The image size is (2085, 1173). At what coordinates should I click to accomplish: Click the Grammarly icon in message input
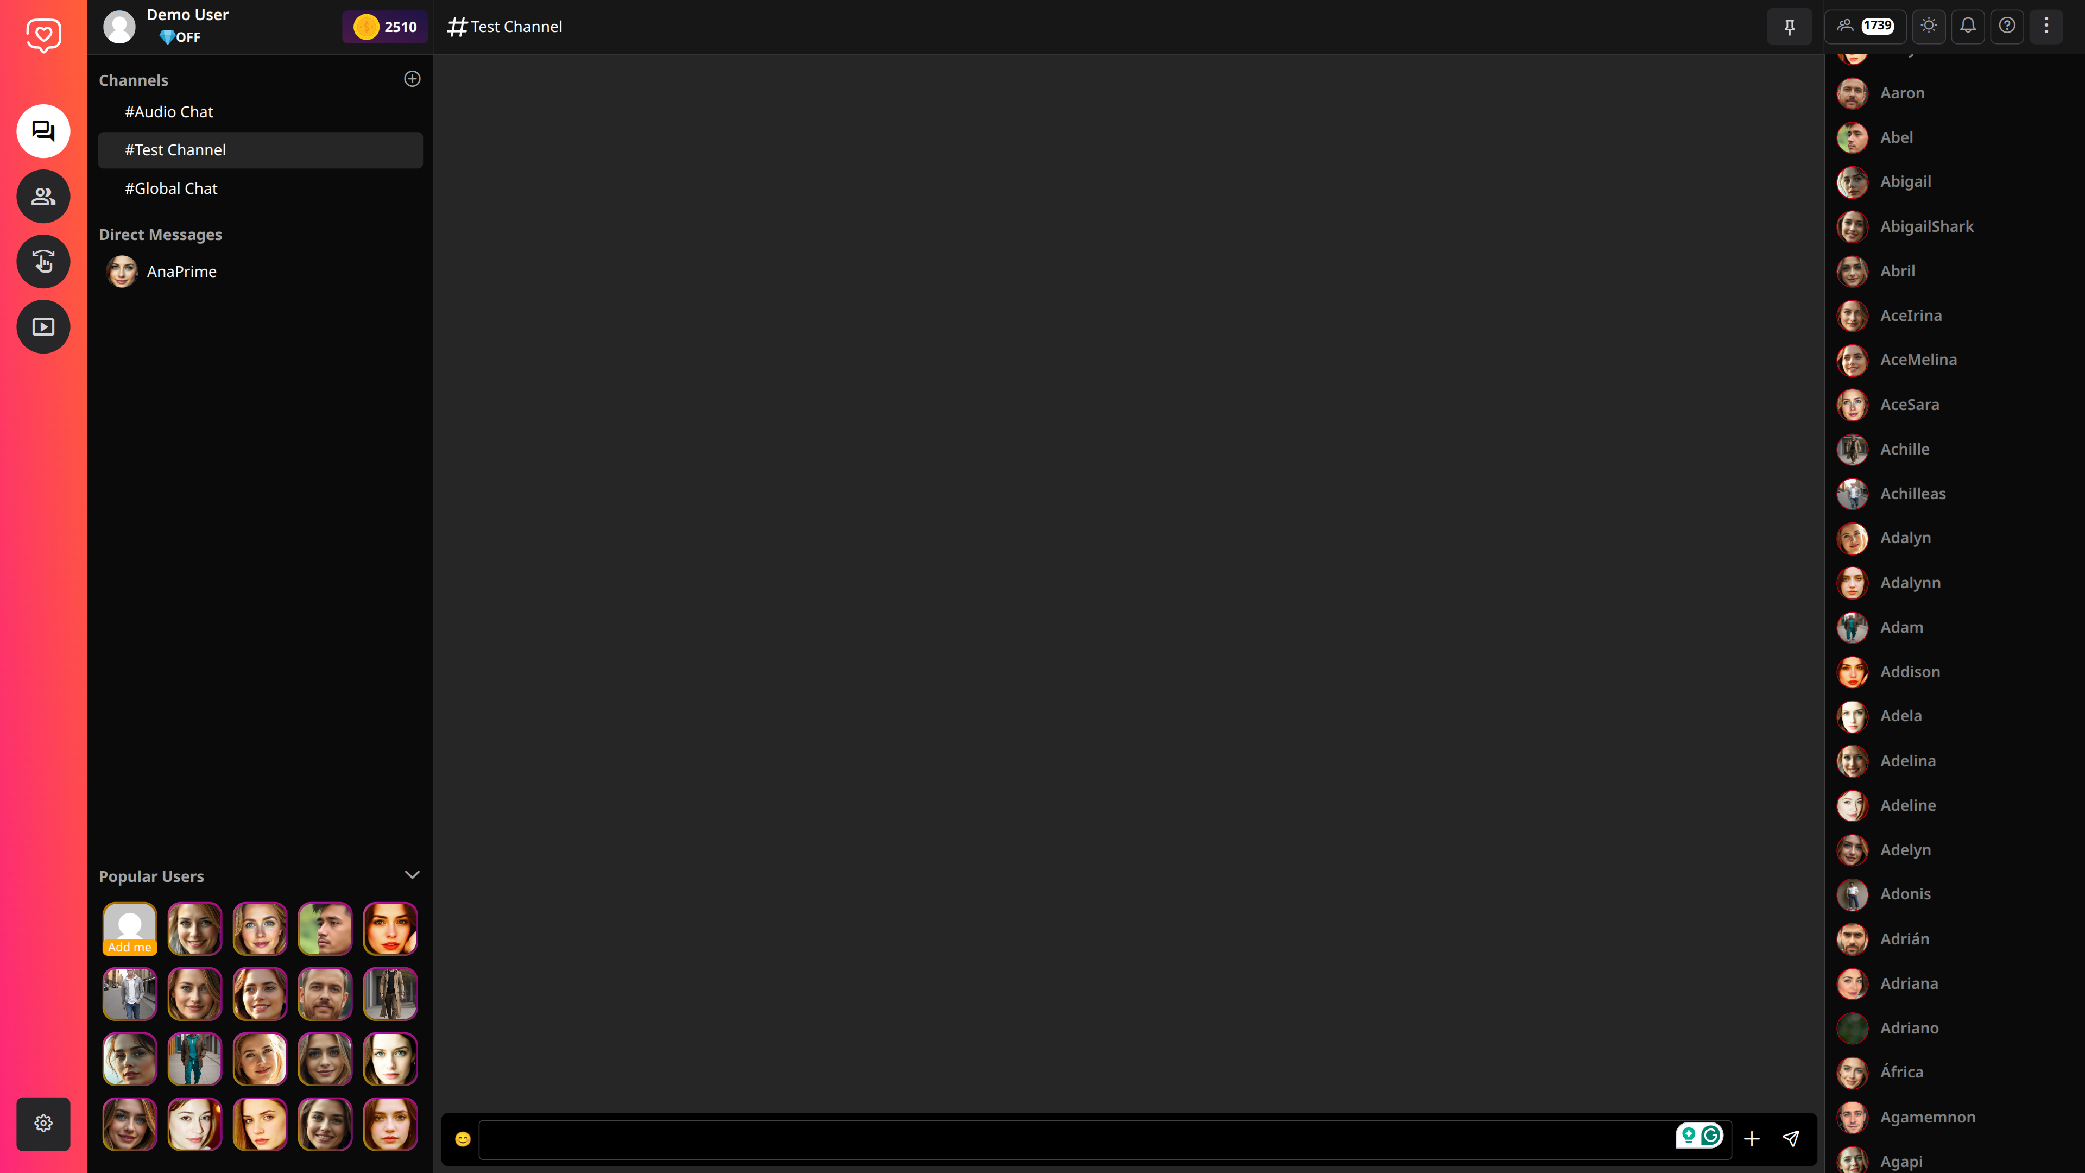point(1711,1136)
